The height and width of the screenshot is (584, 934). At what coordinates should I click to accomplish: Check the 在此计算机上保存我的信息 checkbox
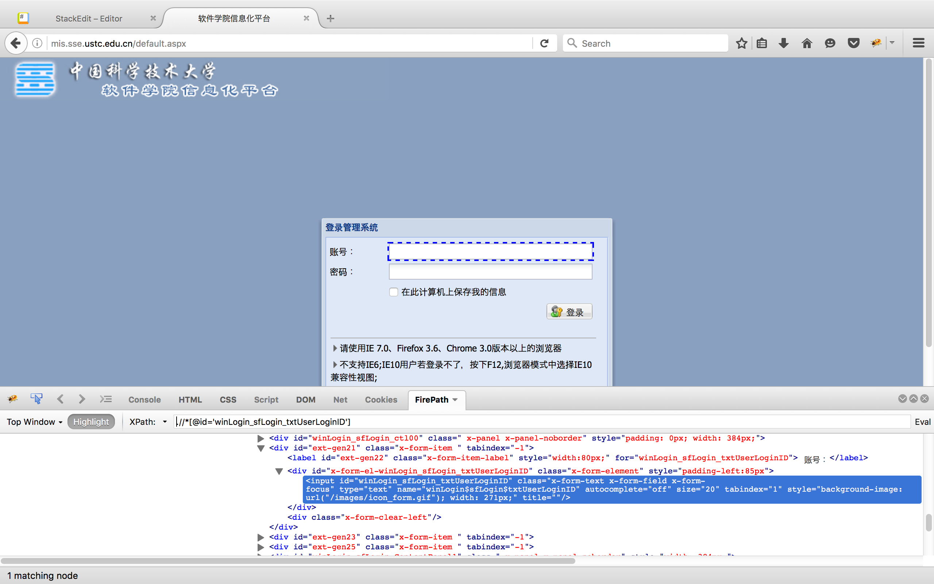(x=393, y=292)
